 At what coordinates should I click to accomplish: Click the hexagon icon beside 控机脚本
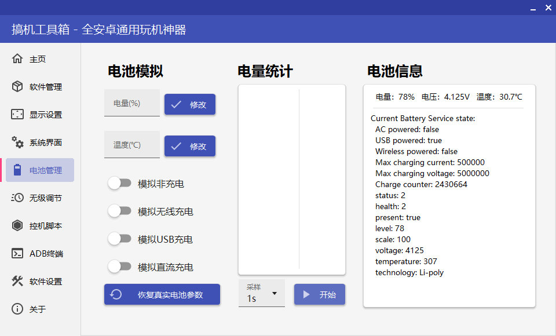tap(17, 225)
